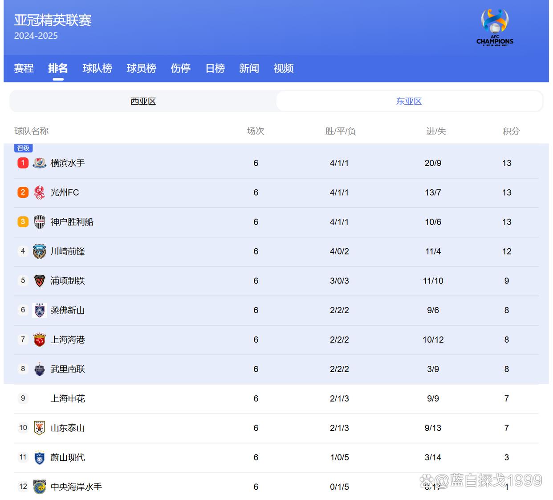Click the 神户胜利船 team crest

40,222
